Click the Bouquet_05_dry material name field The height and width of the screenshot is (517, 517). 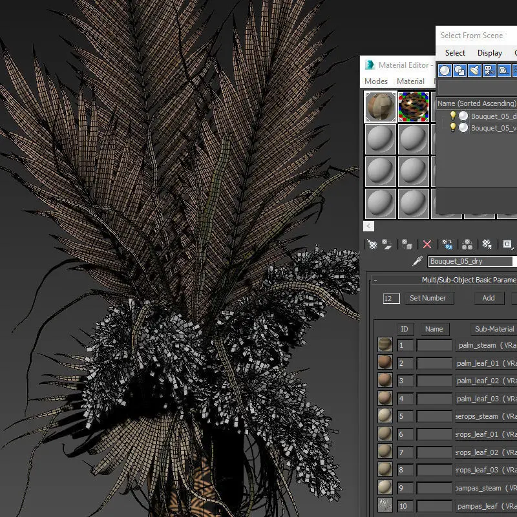tap(470, 262)
